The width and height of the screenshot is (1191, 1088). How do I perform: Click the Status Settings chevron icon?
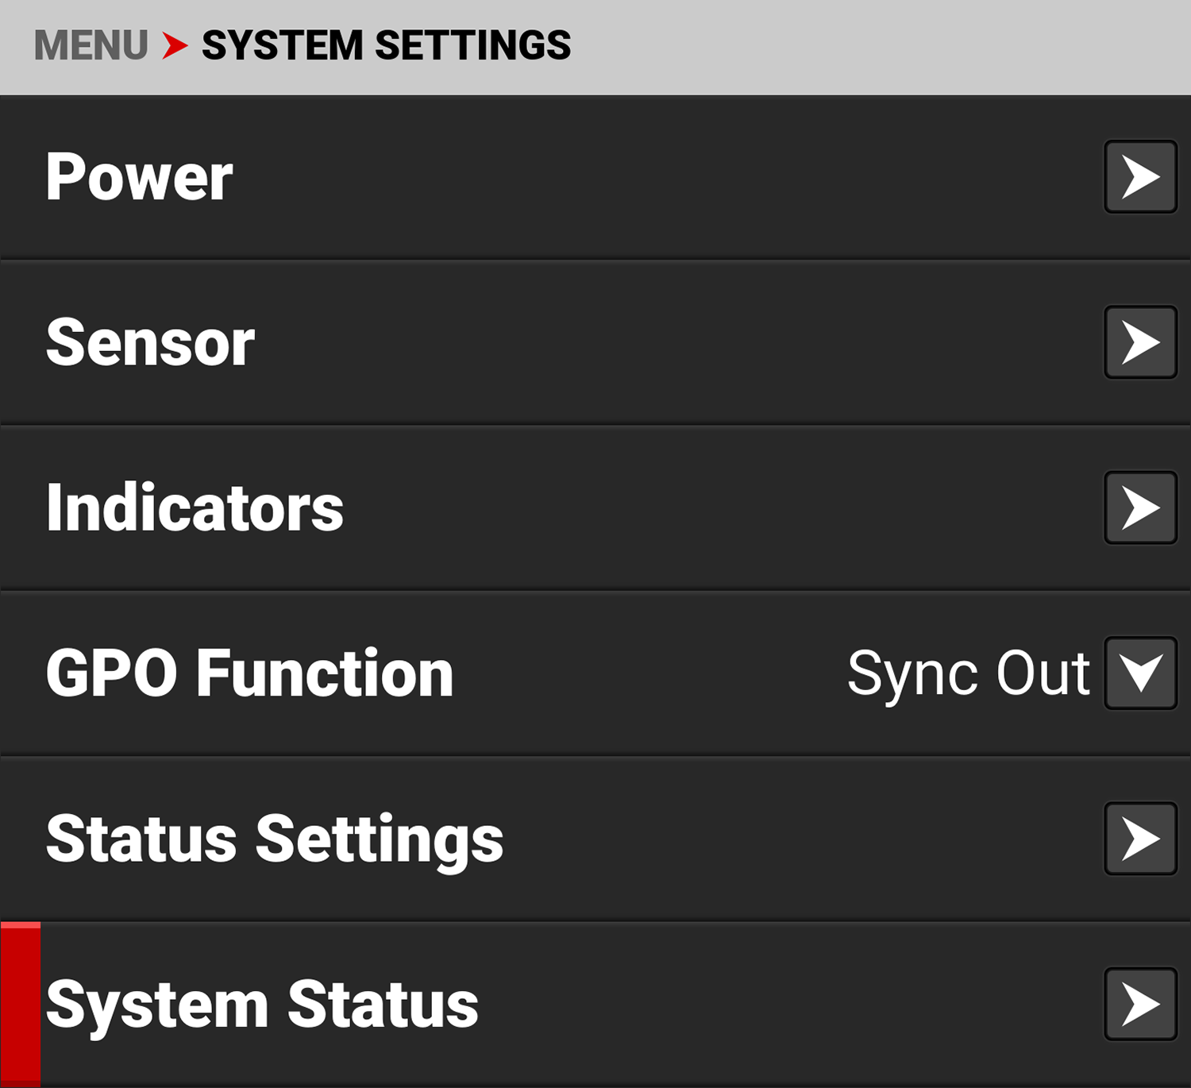[x=1140, y=836]
